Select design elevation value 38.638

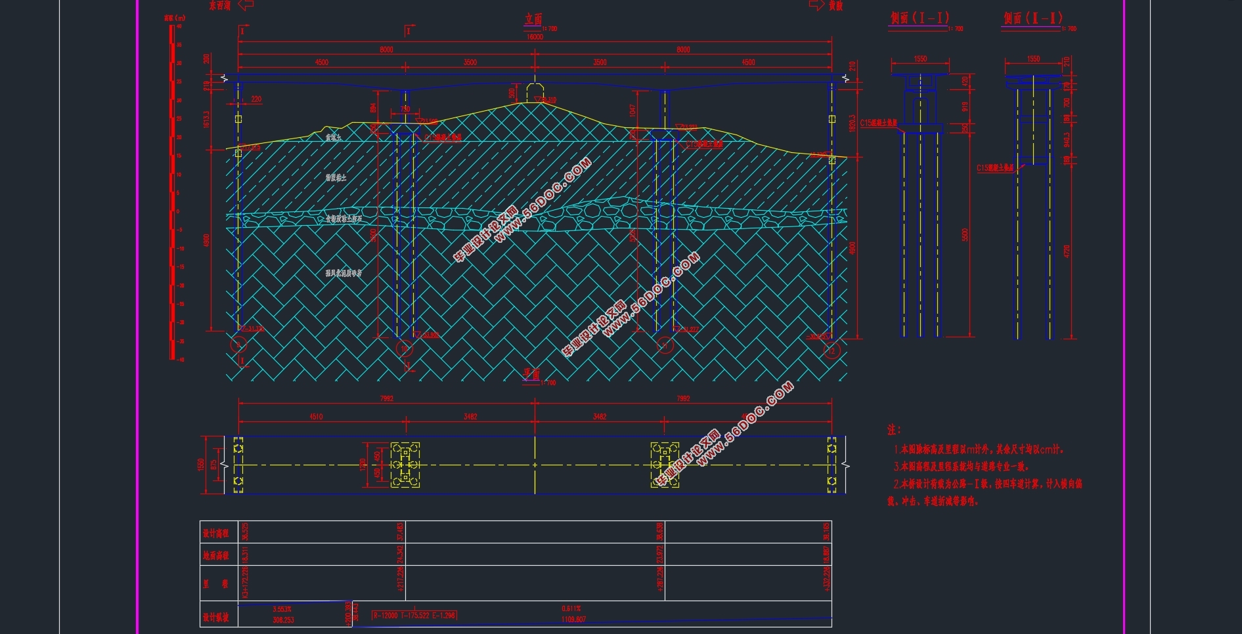point(660,532)
